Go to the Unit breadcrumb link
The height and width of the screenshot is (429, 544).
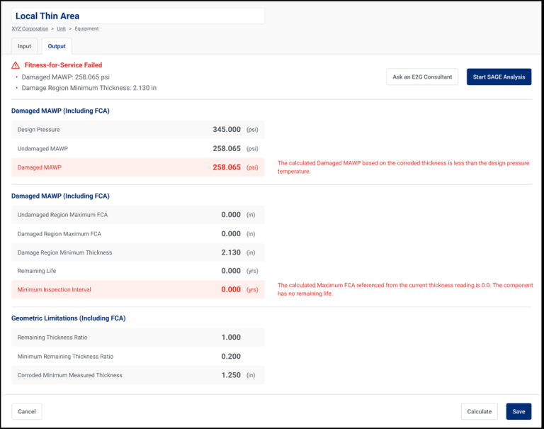(62, 29)
